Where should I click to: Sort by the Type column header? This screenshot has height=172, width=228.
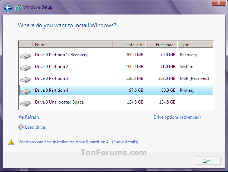[x=195, y=44]
